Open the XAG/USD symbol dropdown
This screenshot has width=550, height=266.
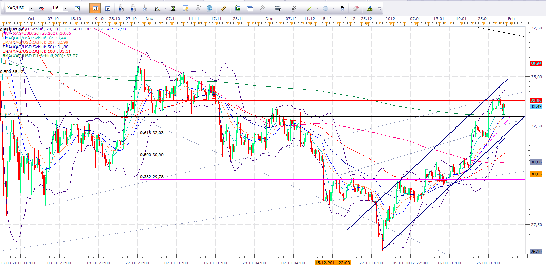[x=31, y=8]
